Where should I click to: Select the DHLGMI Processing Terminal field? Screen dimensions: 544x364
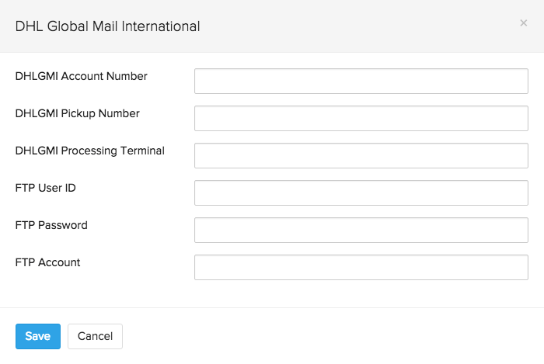point(361,155)
